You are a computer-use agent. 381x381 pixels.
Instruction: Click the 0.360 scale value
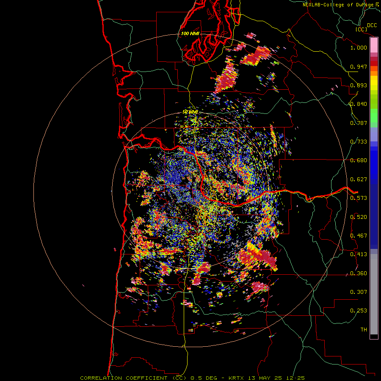click(x=359, y=273)
